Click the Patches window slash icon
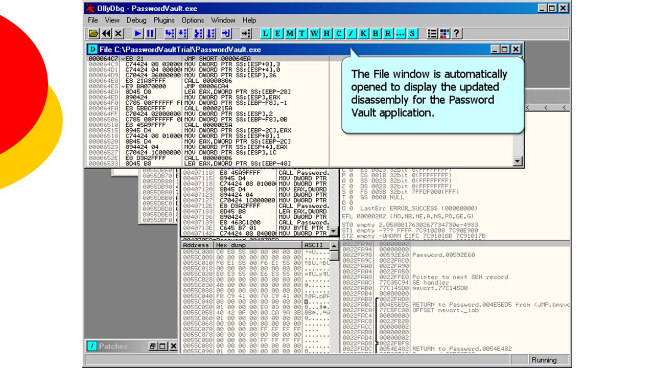This screenshot has height=368, width=654. [x=92, y=347]
